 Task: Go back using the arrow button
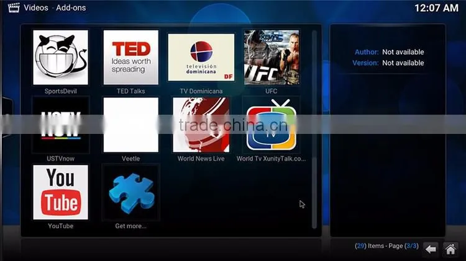point(431,249)
